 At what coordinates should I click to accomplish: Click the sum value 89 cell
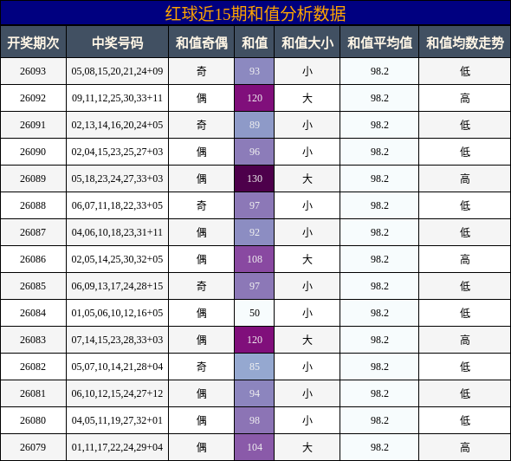click(254, 125)
